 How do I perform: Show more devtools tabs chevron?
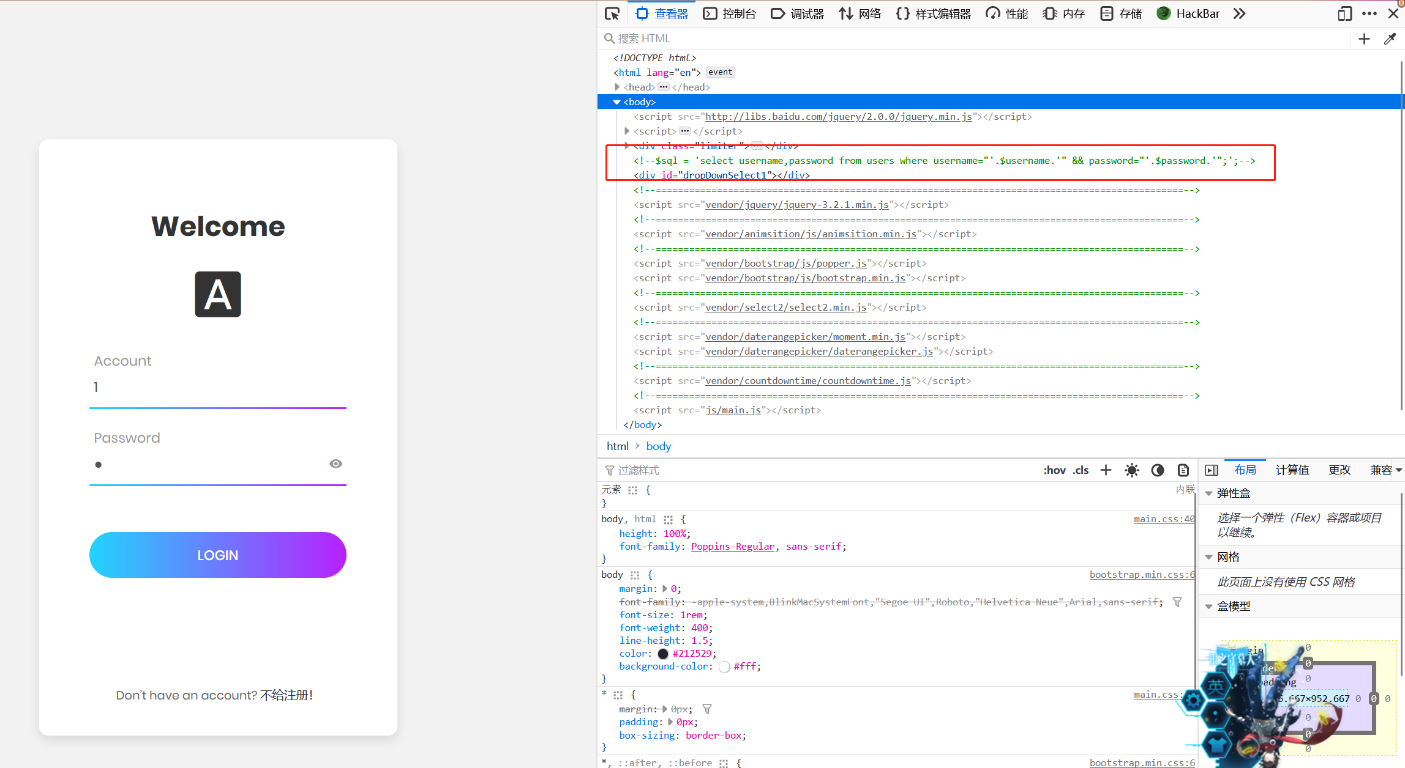click(1239, 13)
